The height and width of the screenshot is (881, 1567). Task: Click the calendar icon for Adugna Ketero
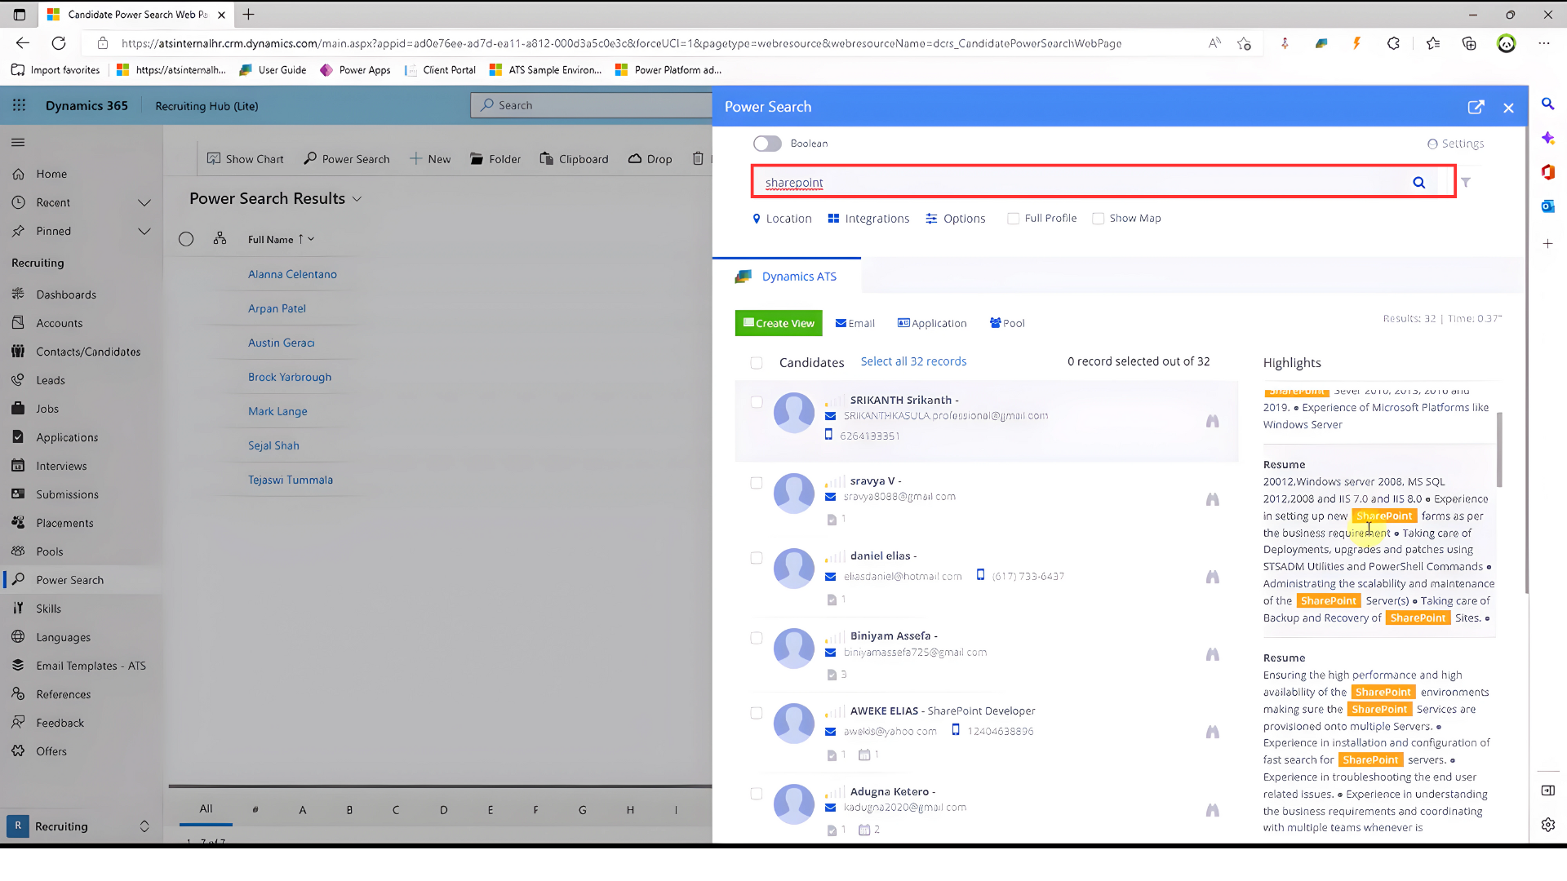click(864, 830)
